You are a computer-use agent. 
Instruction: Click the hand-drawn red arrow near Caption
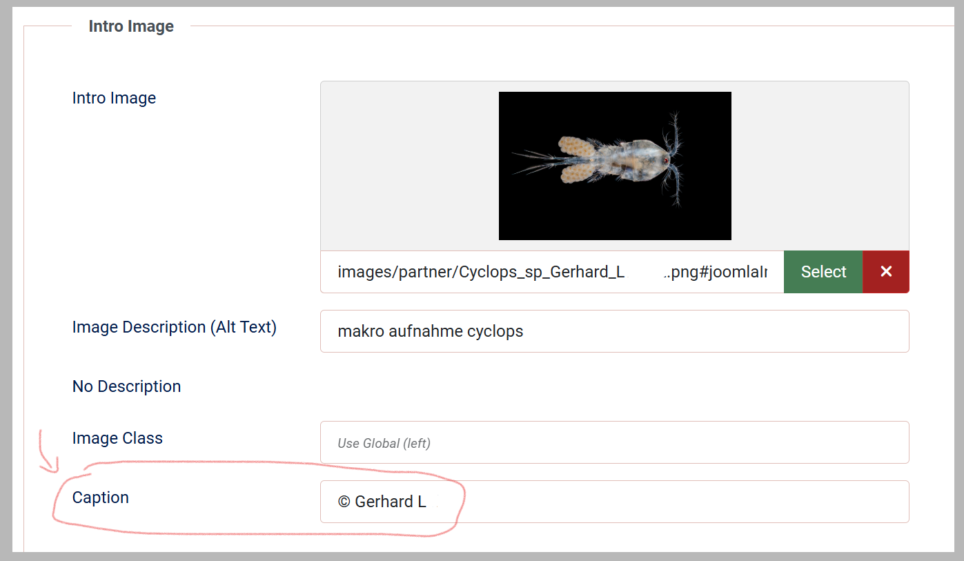click(x=47, y=455)
